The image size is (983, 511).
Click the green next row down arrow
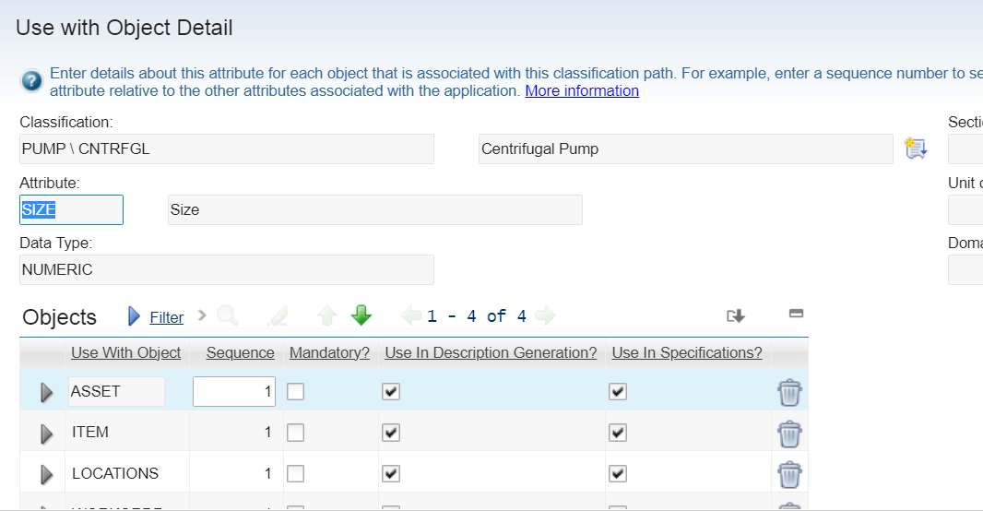pyautogui.click(x=361, y=316)
